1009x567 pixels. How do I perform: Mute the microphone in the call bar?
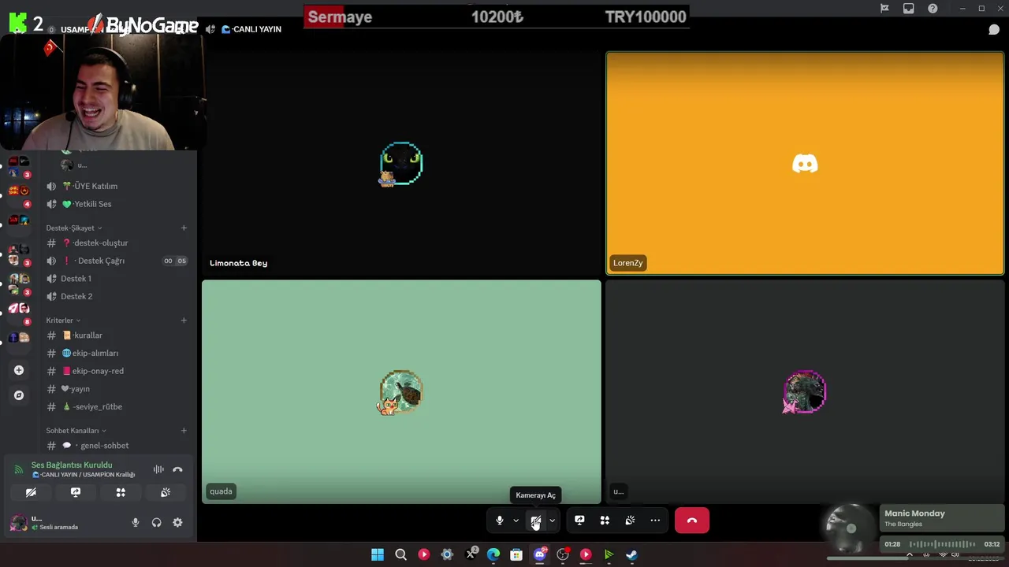500,521
